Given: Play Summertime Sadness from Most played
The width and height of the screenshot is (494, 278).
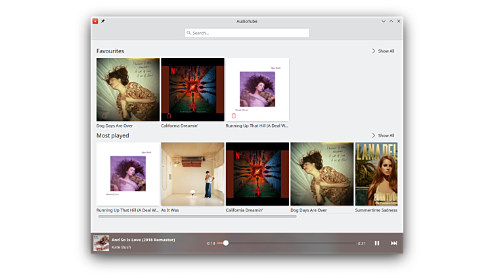Looking at the screenshot, I should pos(376,174).
